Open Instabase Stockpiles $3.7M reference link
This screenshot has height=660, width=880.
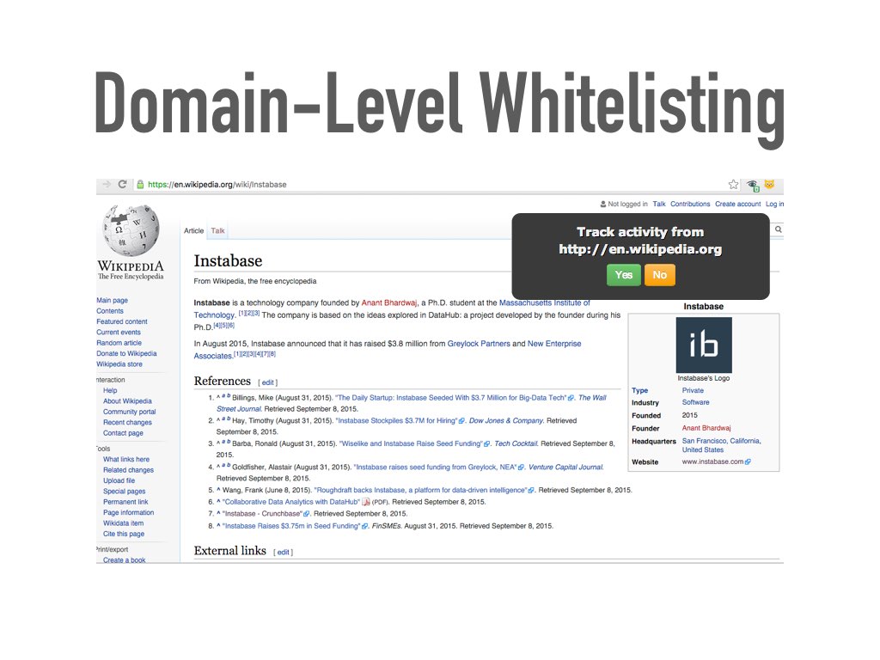coord(397,421)
